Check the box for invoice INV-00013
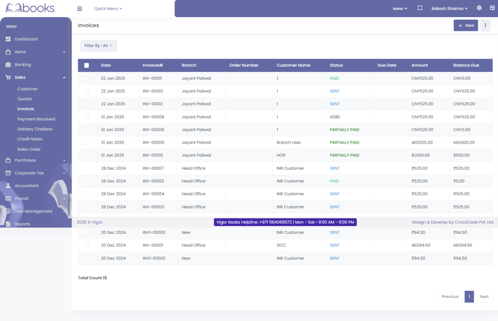Screen dimensions: 498x321 [87, 91]
